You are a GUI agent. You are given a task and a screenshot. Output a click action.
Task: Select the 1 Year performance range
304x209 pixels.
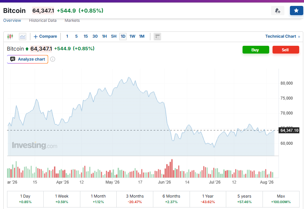click(x=208, y=199)
